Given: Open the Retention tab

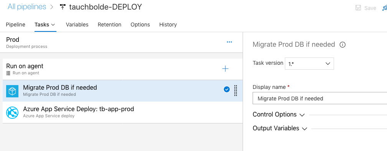Looking at the screenshot, I should tap(109, 25).
